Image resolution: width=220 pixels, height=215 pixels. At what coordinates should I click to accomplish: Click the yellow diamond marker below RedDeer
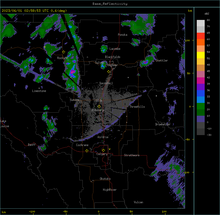coord(109,72)
